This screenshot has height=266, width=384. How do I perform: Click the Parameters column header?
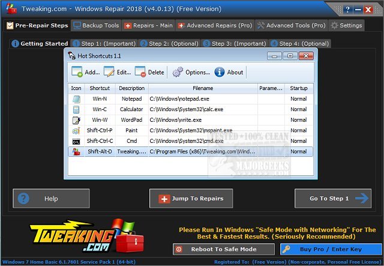coord(271,88)
